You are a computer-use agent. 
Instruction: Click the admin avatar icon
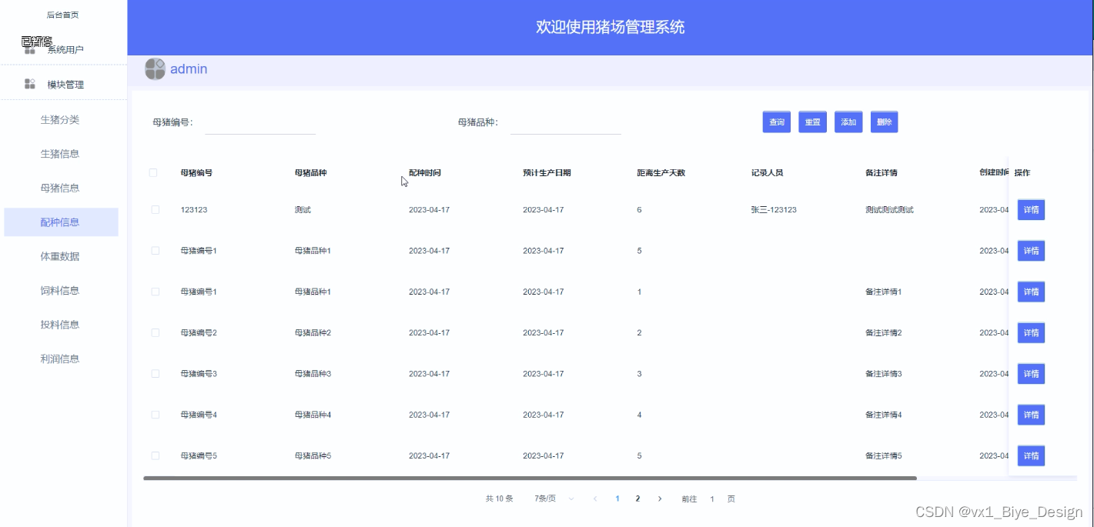[x=155, y=69]
